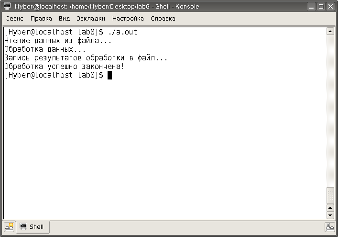Open the Настройка menu

[128, 19]
